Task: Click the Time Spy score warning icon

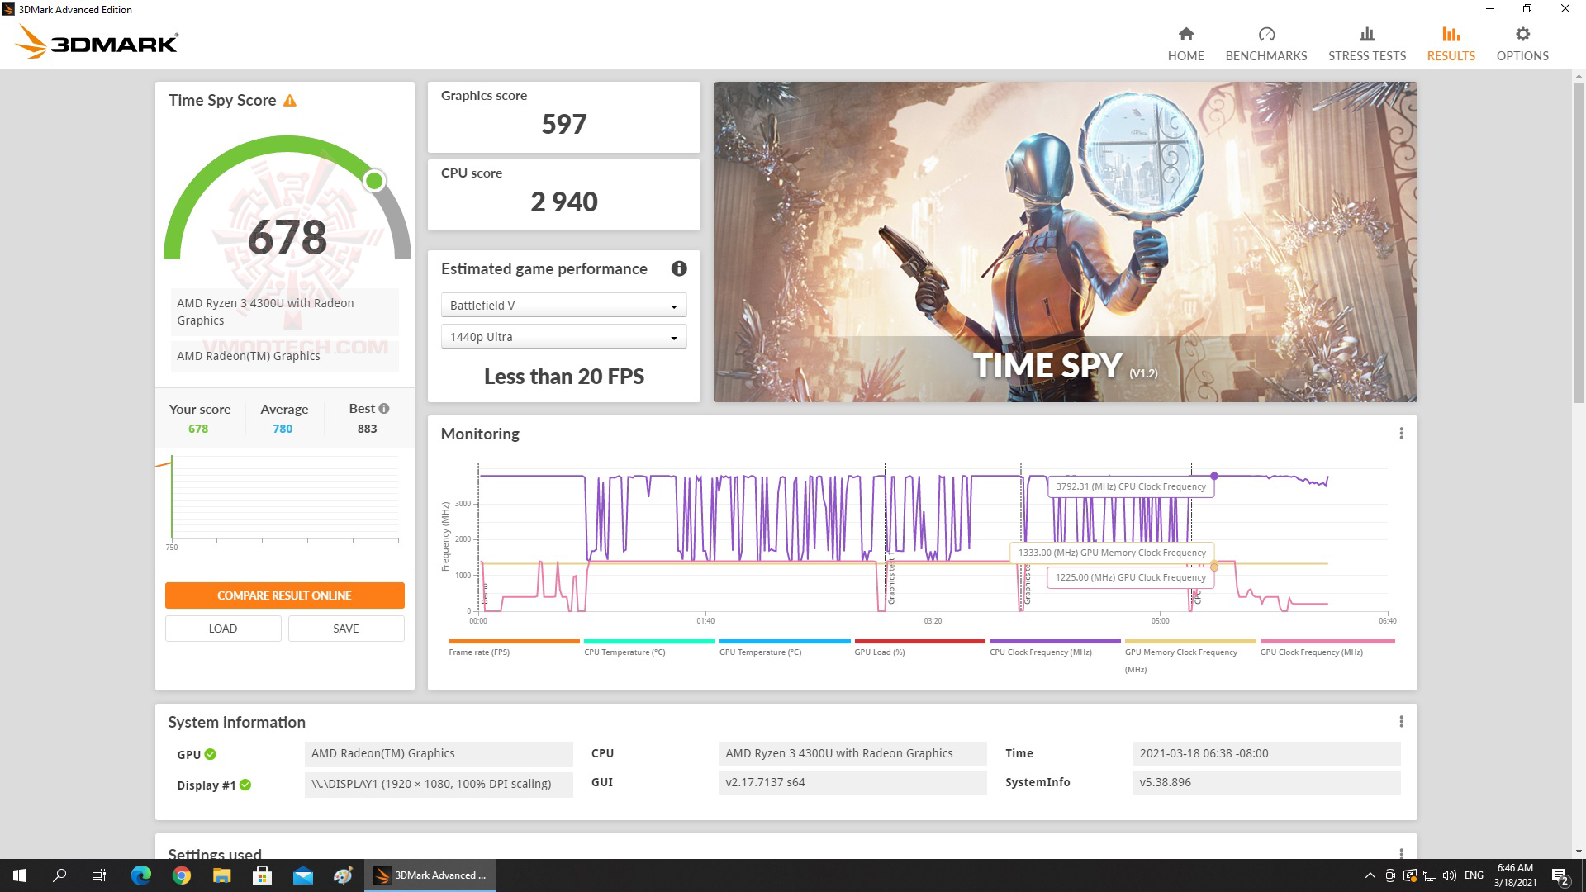Action: point(289,101)
